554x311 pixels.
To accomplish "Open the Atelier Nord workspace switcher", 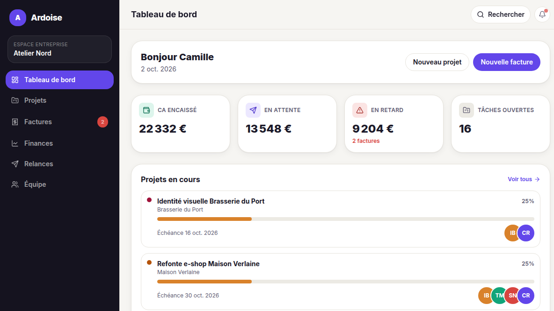I will (x=60, y=49).
